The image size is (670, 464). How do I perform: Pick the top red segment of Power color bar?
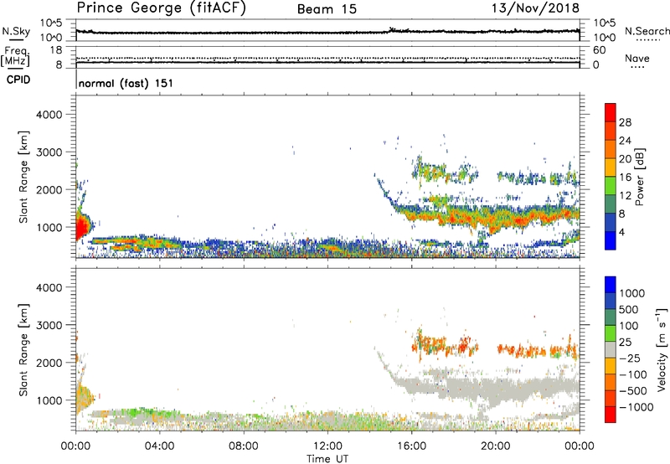[x=611, y=112]
